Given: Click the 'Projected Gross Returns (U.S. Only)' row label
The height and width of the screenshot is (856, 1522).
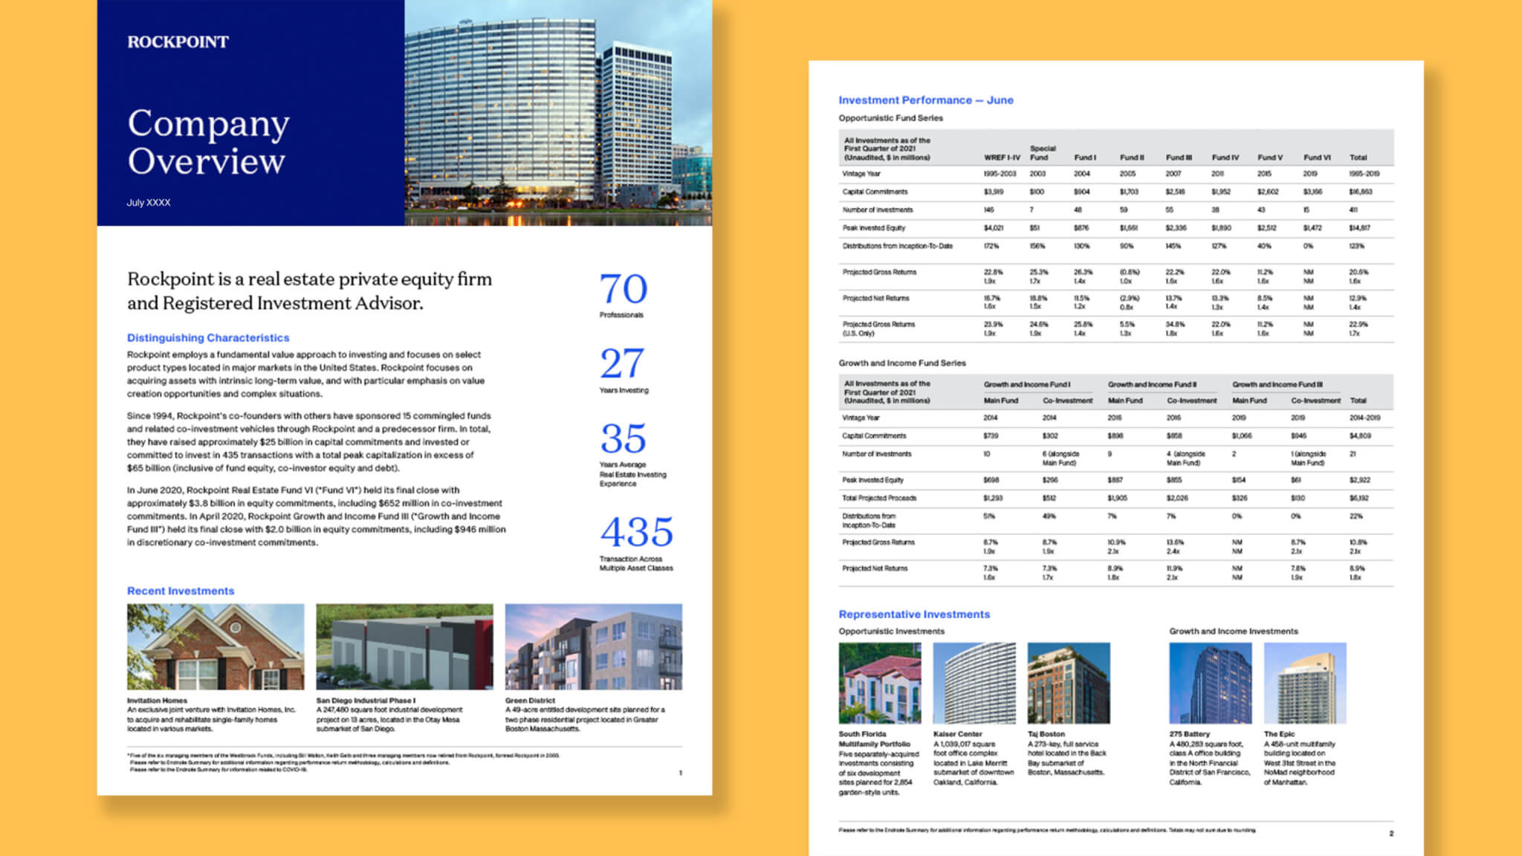Looking at the screenshot, I should click(x=878, y=328).
